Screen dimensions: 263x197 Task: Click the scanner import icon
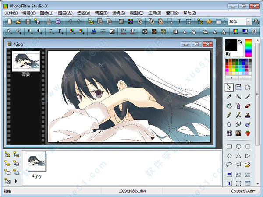(x=58, y=21)
